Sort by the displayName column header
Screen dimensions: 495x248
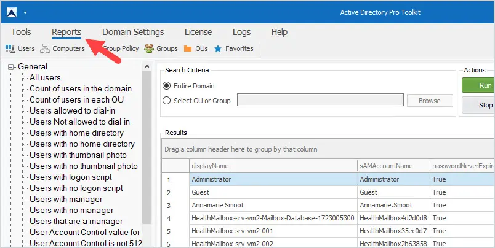click(273, 166)
